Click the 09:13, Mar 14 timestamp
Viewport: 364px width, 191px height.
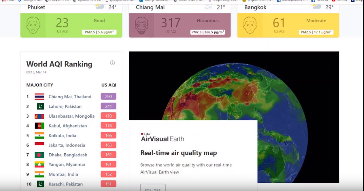click(x=36, y=72)
